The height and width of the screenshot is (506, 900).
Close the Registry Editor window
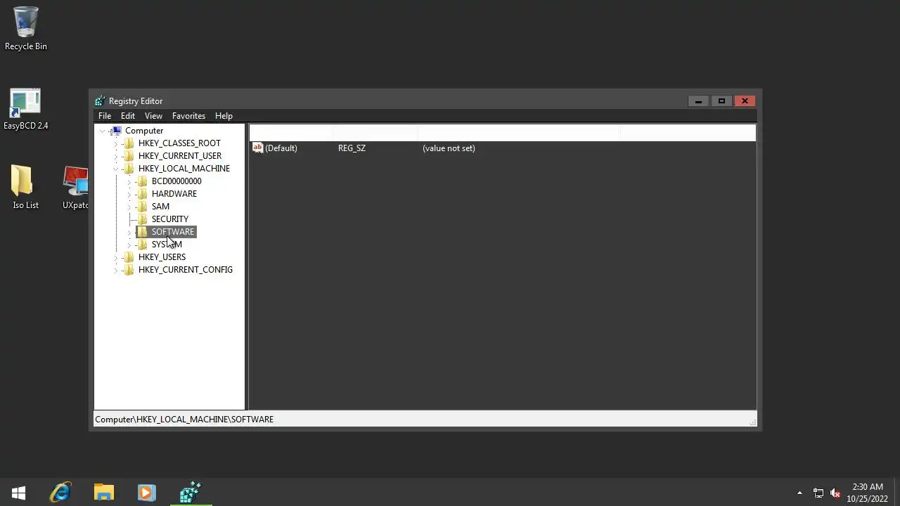745,101
